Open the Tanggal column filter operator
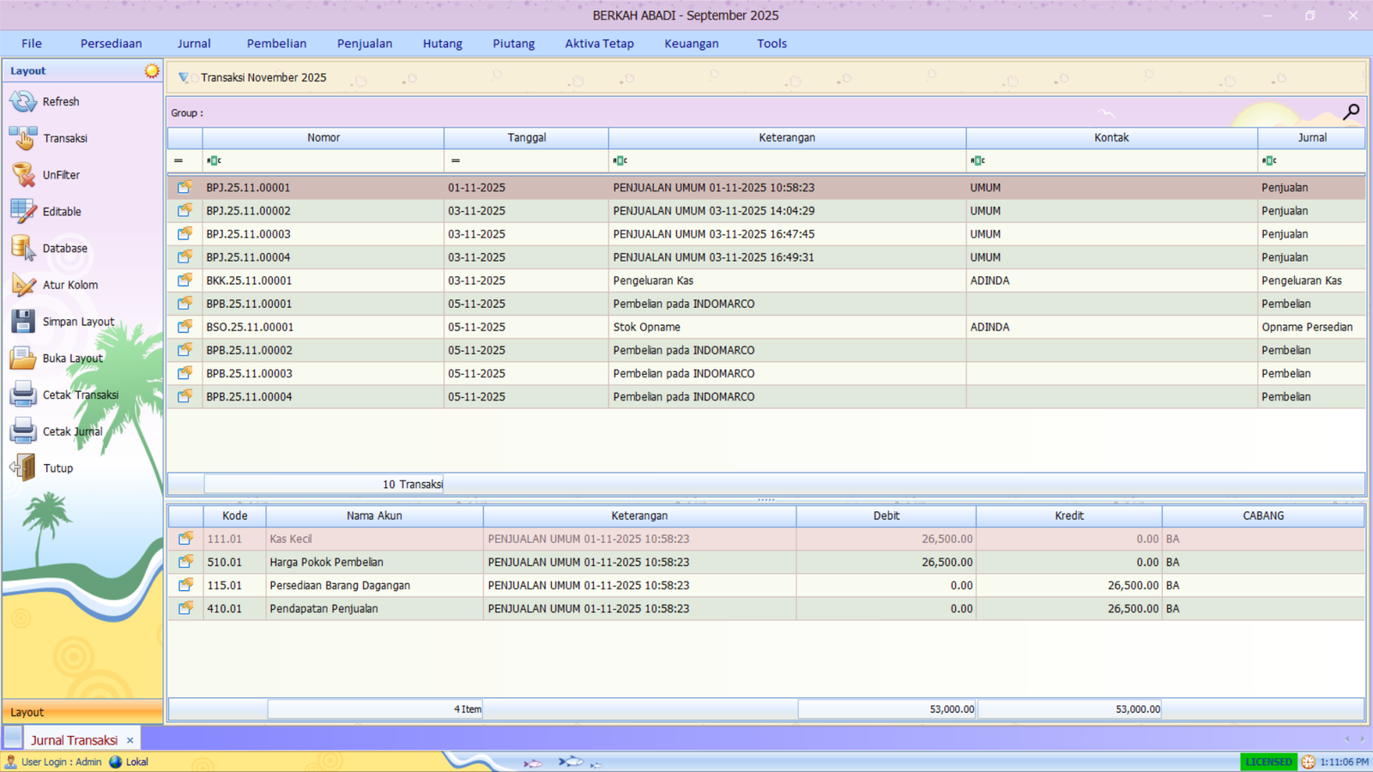 [456, 160]
